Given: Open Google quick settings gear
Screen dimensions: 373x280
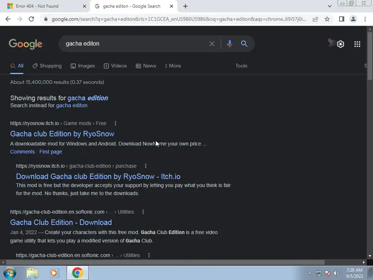Looking at the screenshot, I should pos(341,44).
